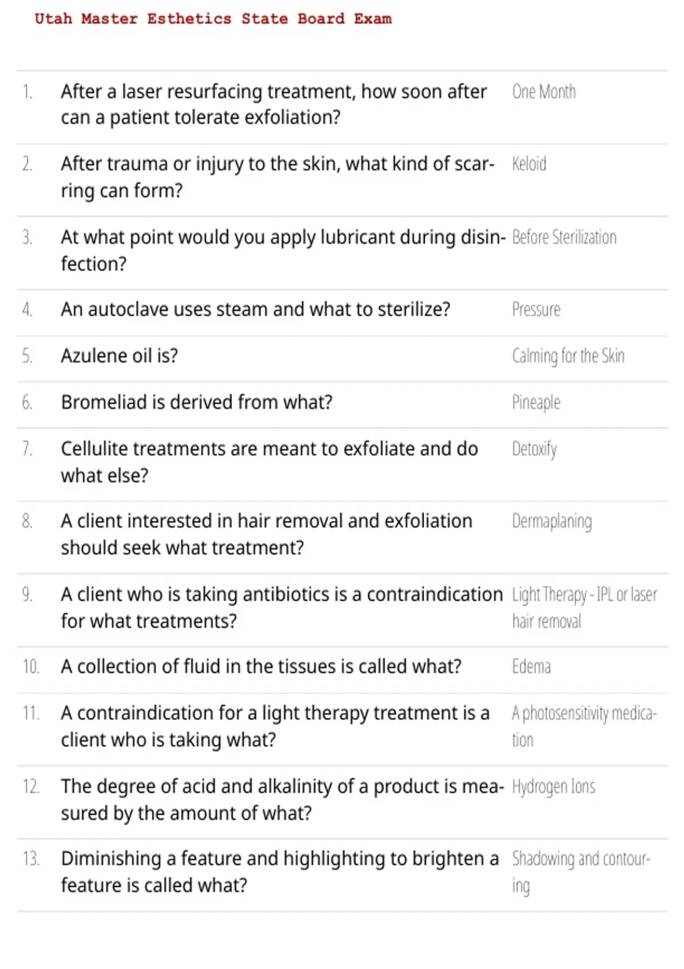Click the 'Dermaplaning' answer text
This screenshot has height=969, width=684.
(x=552, y=522)
